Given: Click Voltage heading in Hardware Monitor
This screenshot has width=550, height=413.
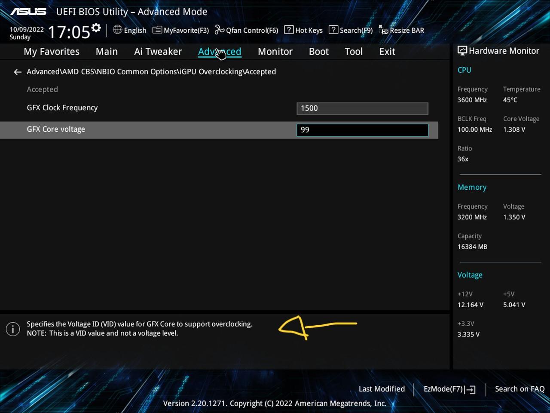Looking at the screenshot, I should (x=470, y=275).
